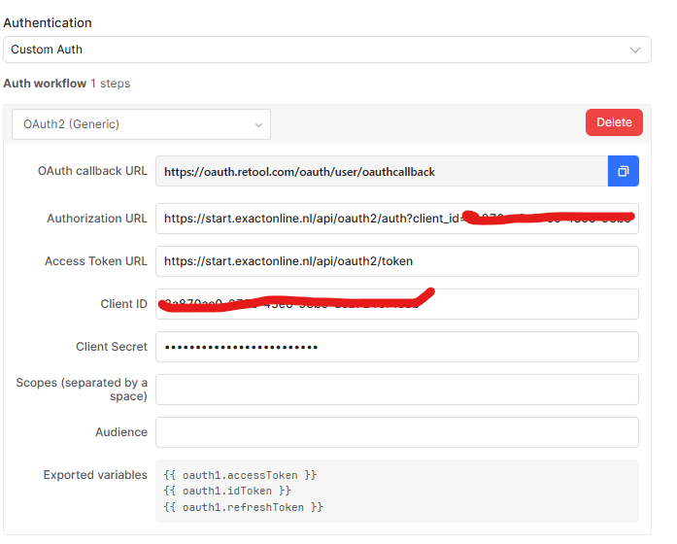Delete the auth workflow step
The image size is (677, 544).
614,122
